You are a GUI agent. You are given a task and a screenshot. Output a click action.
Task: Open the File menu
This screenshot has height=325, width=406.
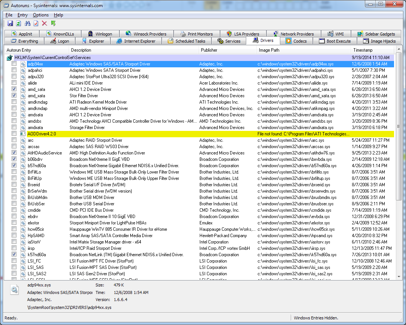coord(9,15)
